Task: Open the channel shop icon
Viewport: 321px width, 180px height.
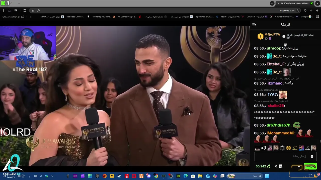Action: pyautogui.click(x=280, y=166)
